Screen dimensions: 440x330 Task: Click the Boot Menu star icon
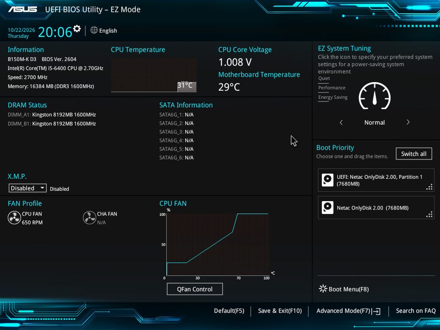coord(323,289)
